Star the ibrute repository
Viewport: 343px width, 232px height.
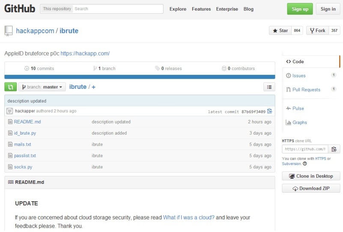point(280,31)
